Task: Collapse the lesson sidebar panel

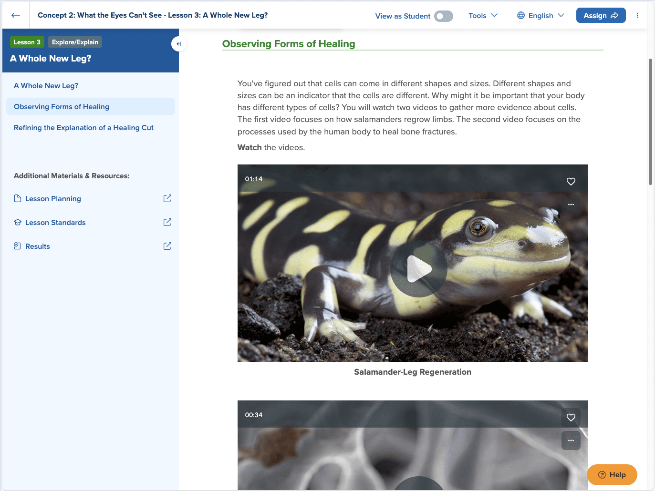Action: (x=178, y=44)
